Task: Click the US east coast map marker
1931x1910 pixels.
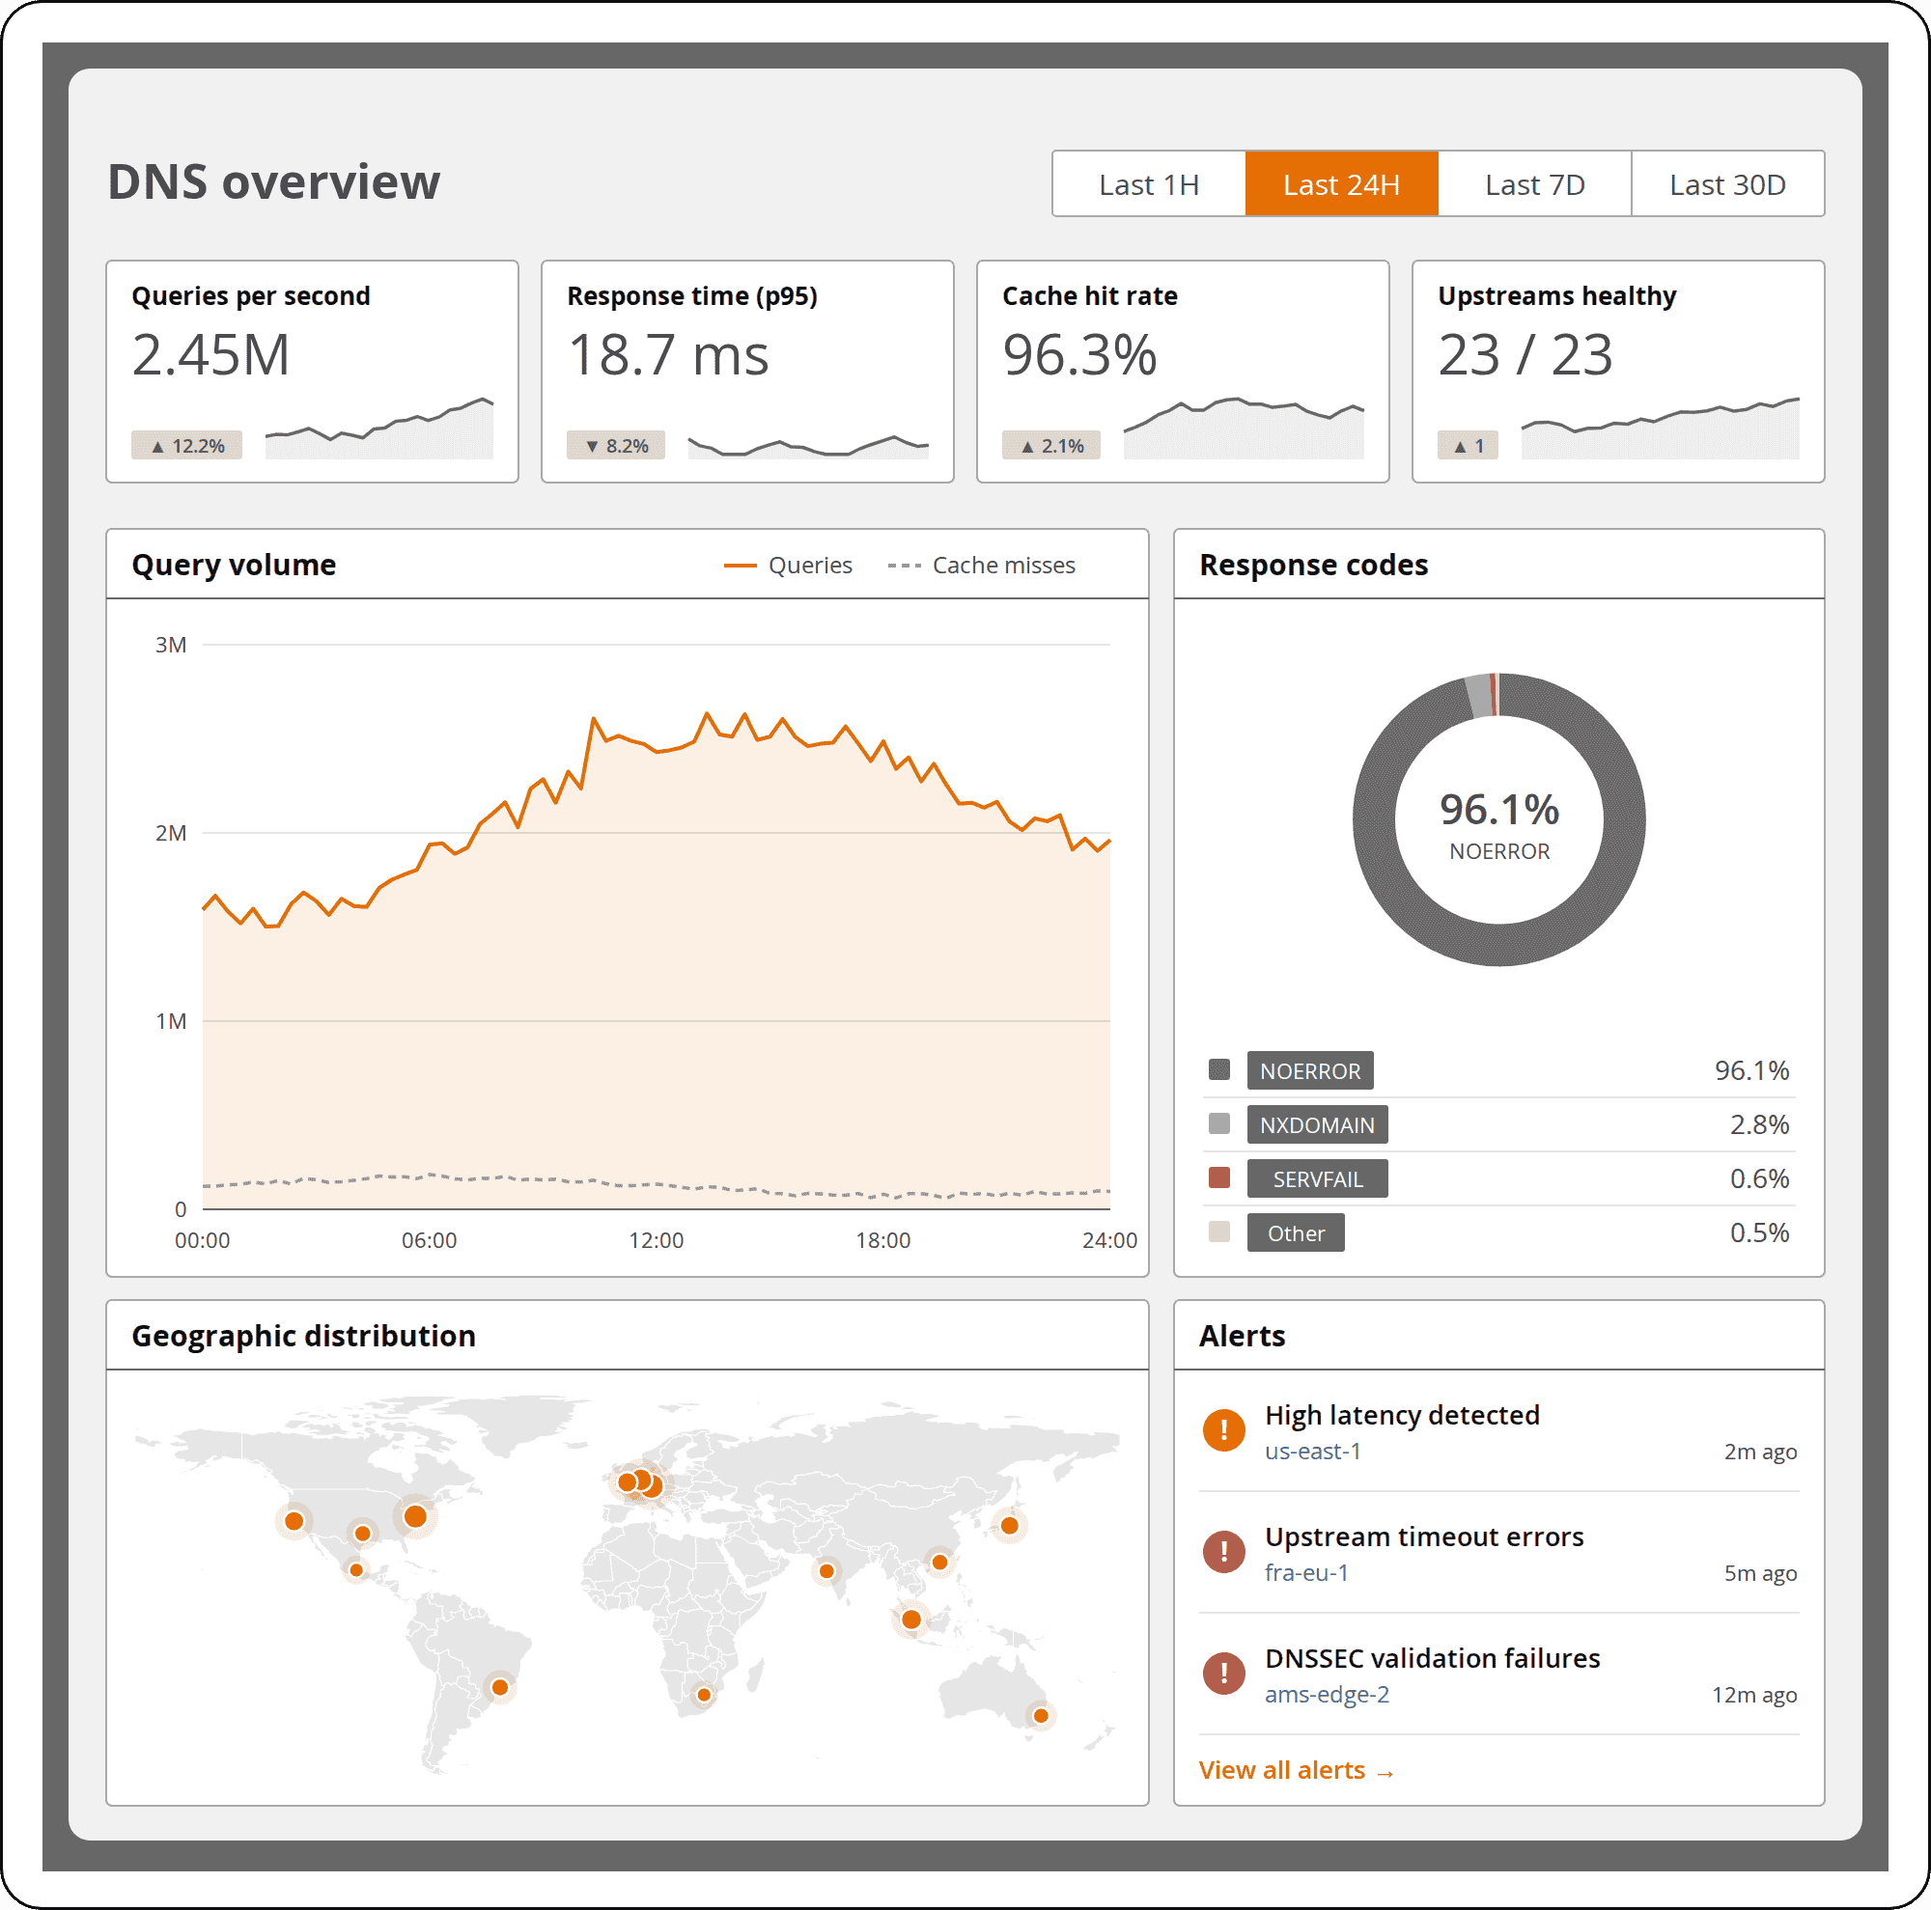Action: 416,1516
